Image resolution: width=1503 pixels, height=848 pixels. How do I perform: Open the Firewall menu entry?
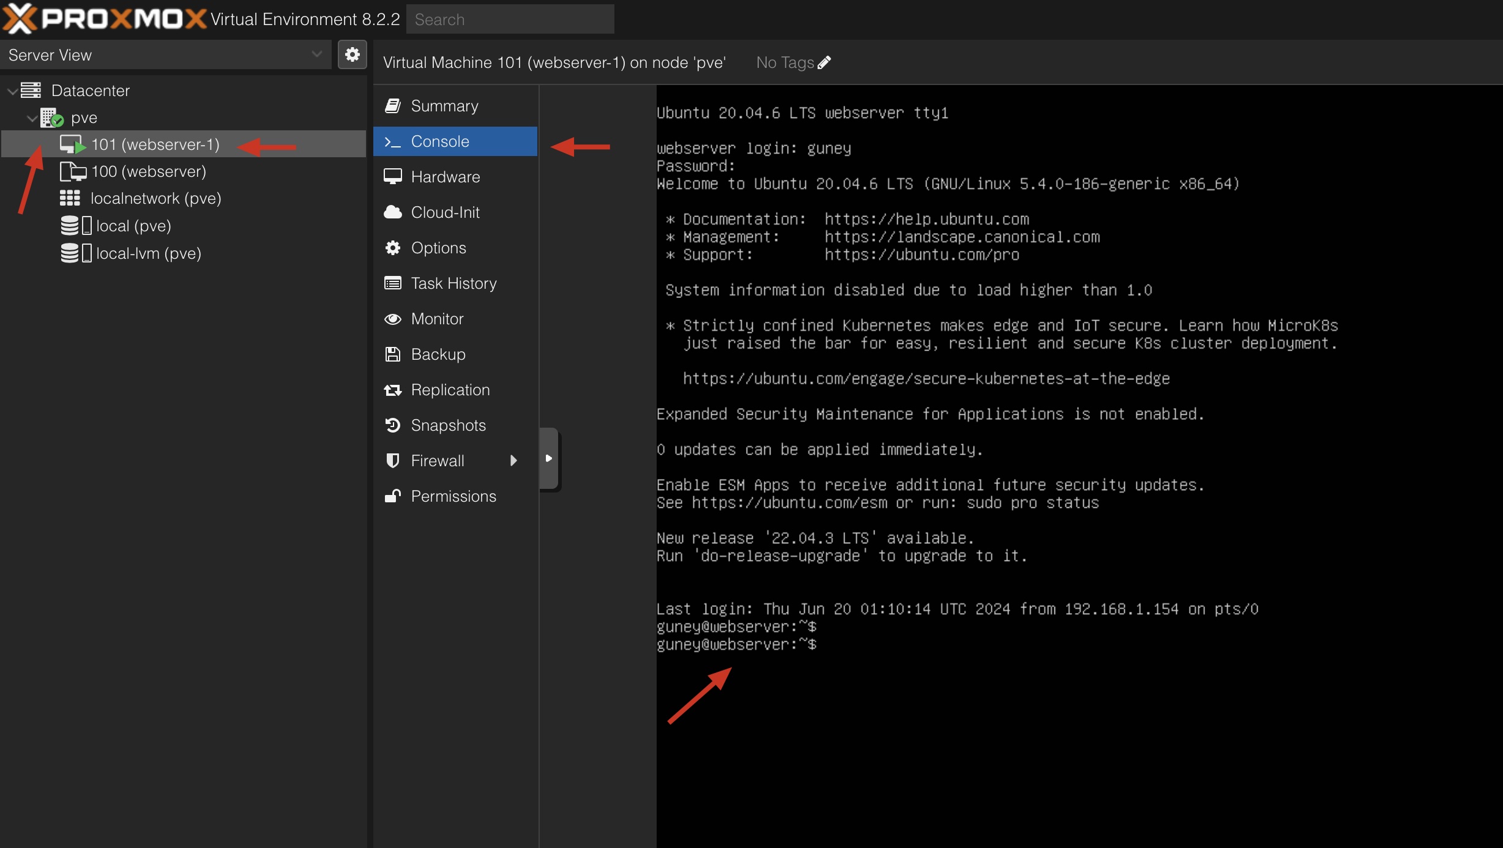[x=455, y=461]
